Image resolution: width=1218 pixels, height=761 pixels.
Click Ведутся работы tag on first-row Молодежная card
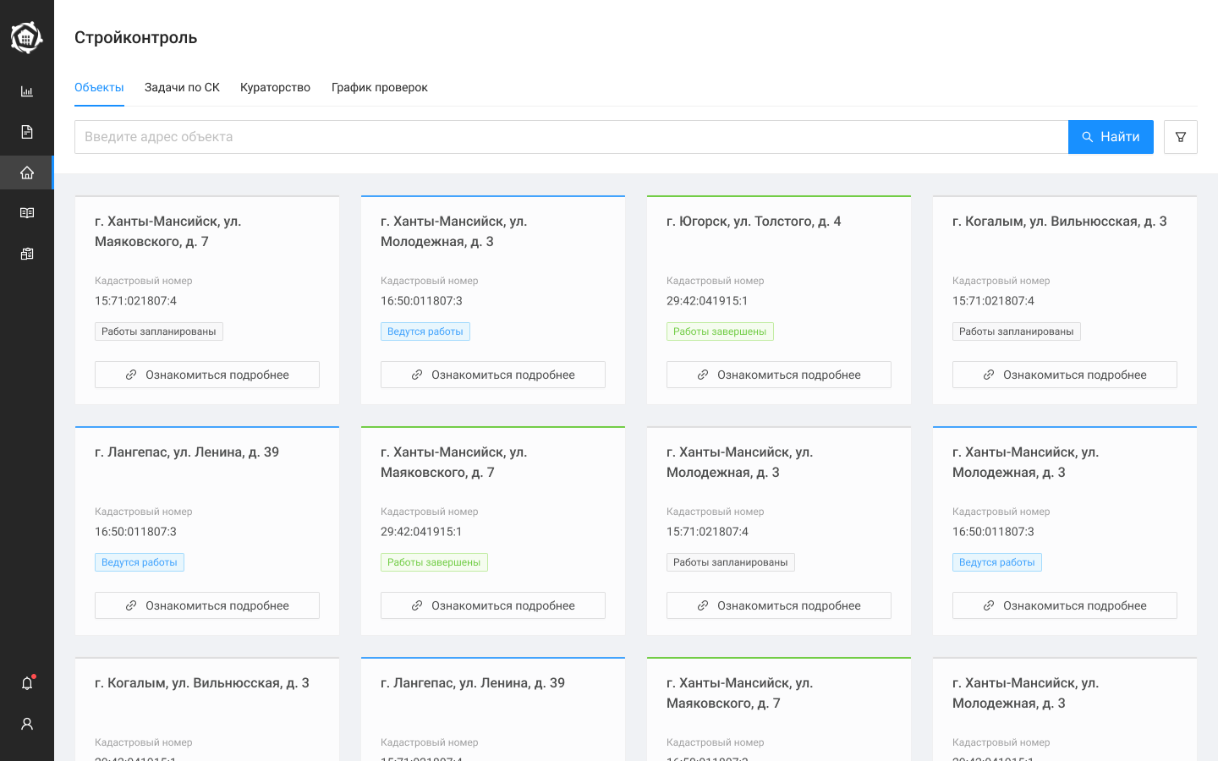coord(425,331)
